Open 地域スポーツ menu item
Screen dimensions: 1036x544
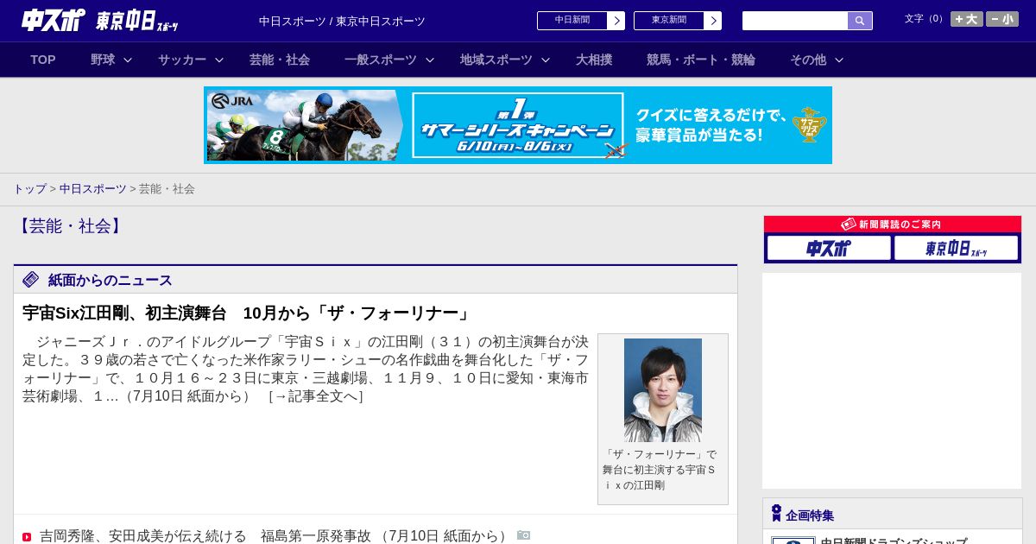496,60
